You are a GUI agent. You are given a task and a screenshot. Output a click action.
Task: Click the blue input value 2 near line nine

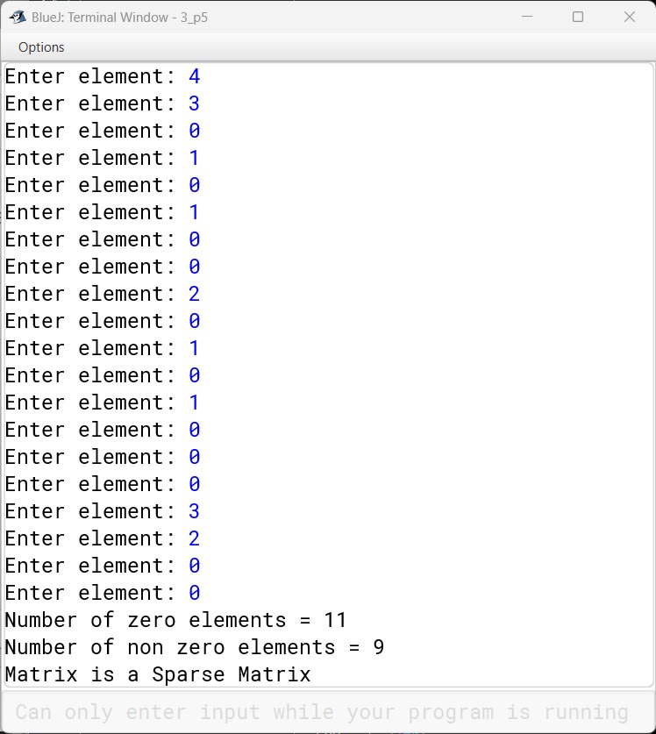point(194,294)
